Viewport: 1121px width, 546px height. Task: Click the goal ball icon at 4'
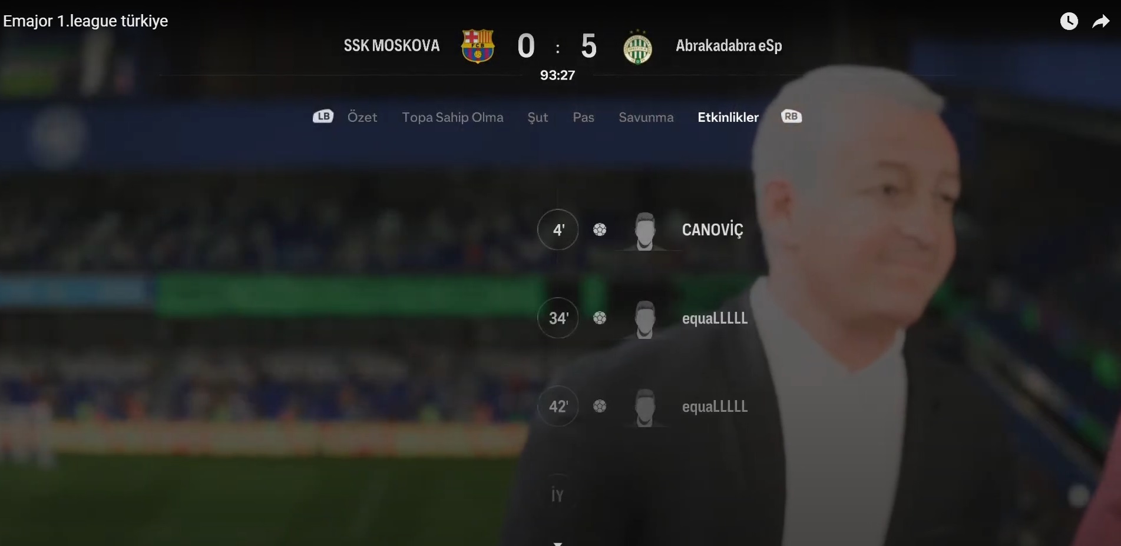600,229
